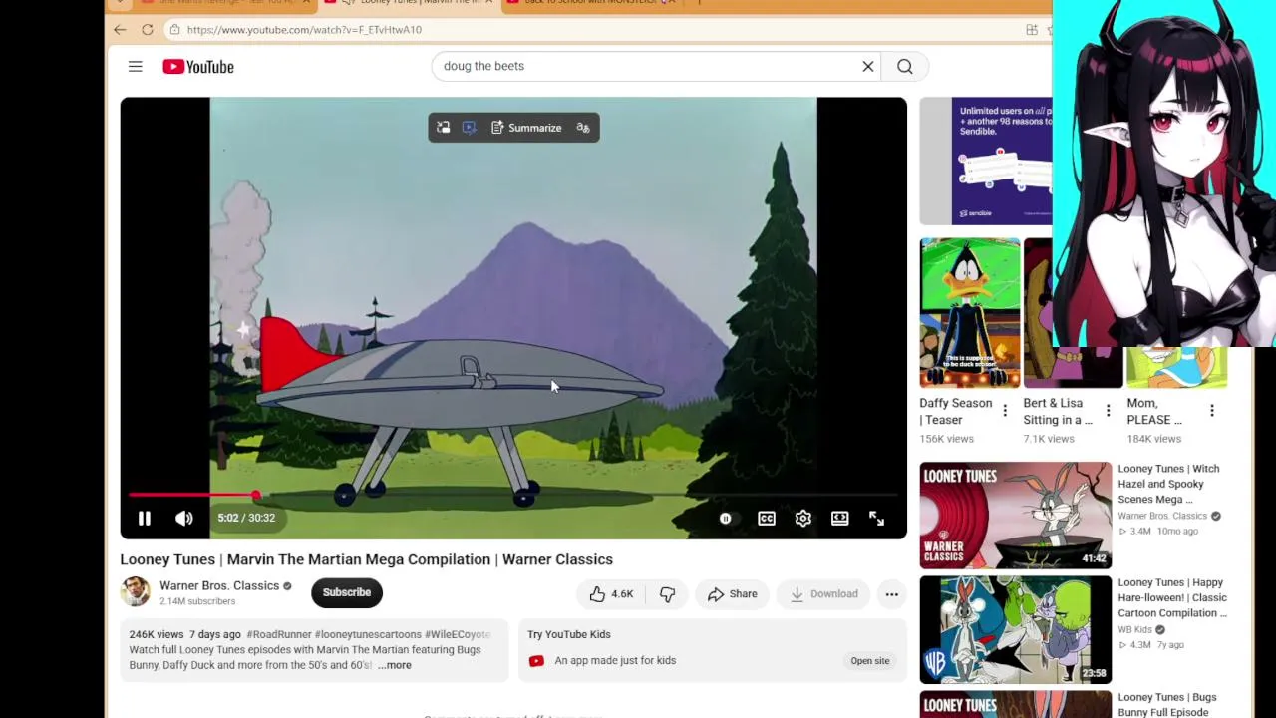Viewport: 1276px width, 718px height.
Task: Reload the page with the refresh button
Action: [148, 30]
